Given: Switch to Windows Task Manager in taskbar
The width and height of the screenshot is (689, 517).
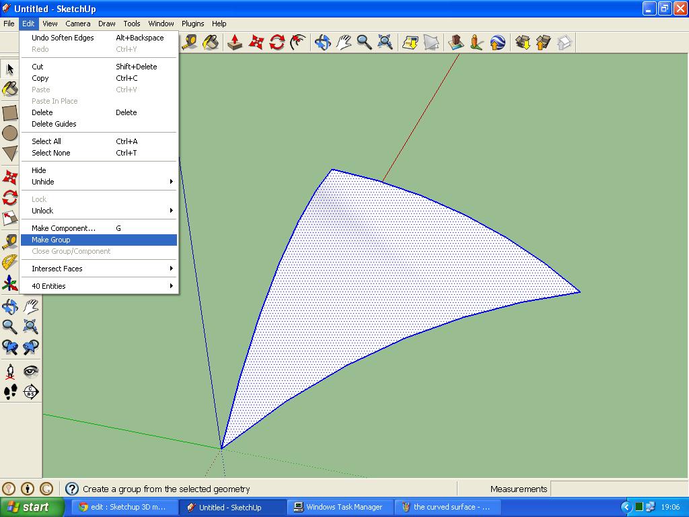Looking at the screenshot, I should pos(339,507).
